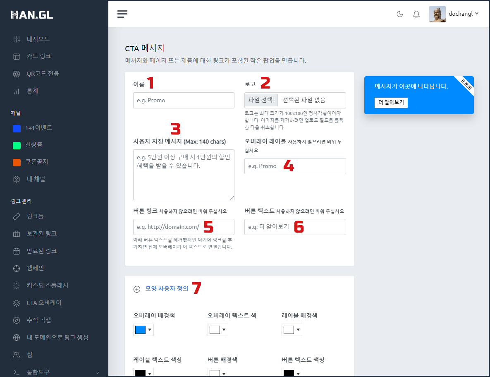Click the 더 알아보기 preview button

click(391, 103)
